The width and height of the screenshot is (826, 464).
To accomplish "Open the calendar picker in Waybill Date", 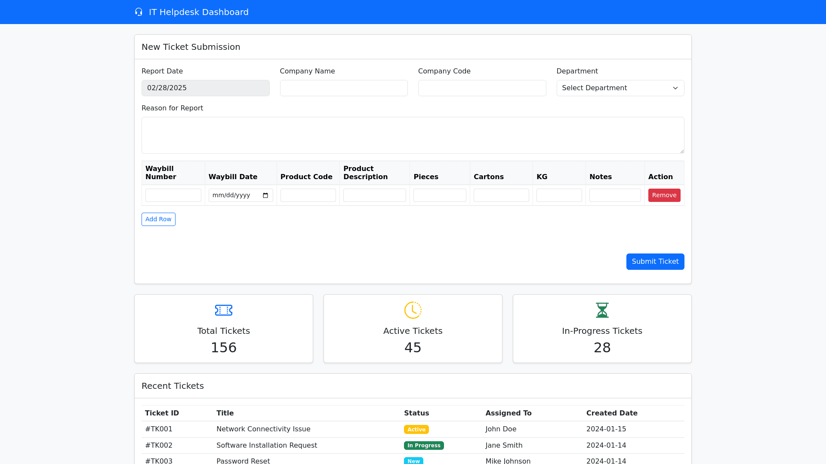I will [265, 195].
